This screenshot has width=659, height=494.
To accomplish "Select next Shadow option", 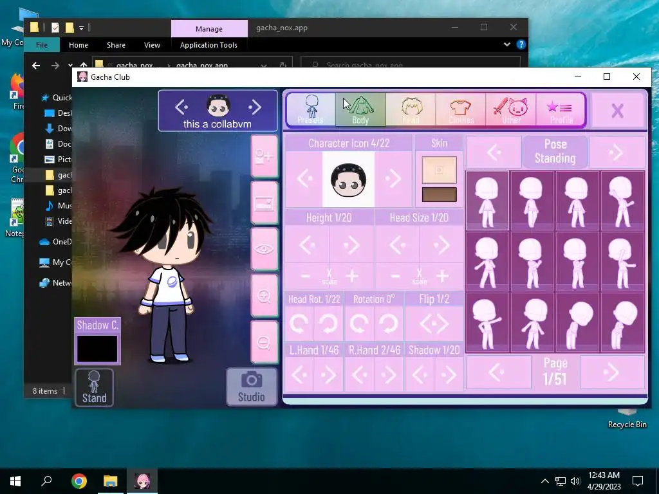I will pyautogui.click(x=449, y=374).
